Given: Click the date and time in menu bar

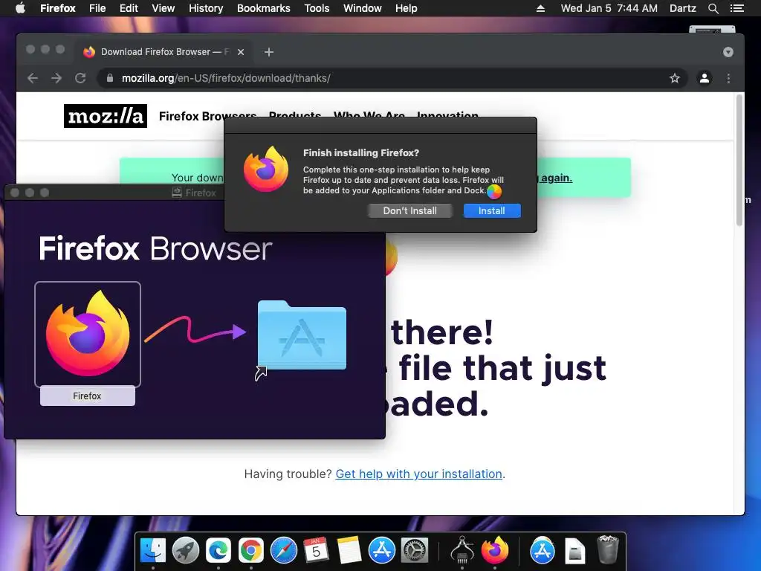Looking at the screenshot, I should 609,8.
